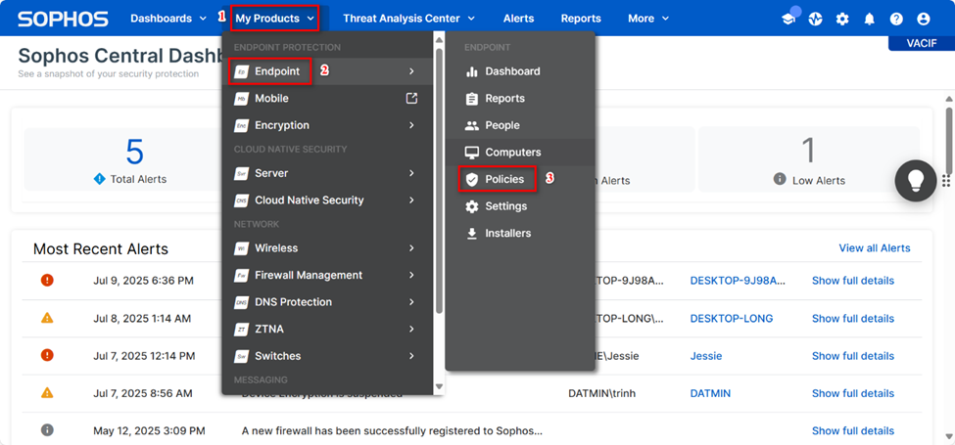Open the Threat Analysis Center dropdown
The image size is (955, 445).
coord(408,19)
